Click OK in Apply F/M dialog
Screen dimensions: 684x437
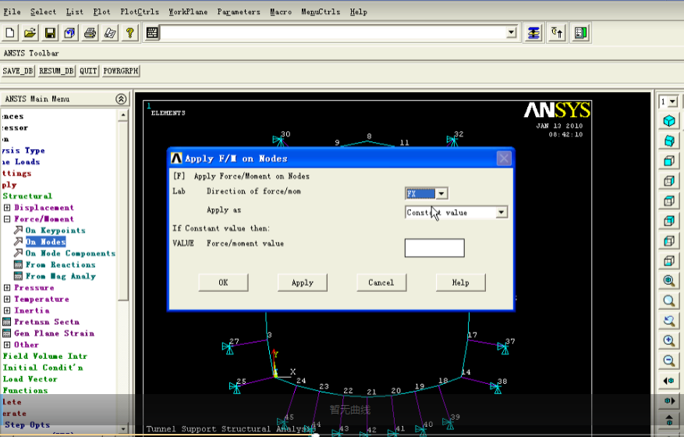(223, 282)
